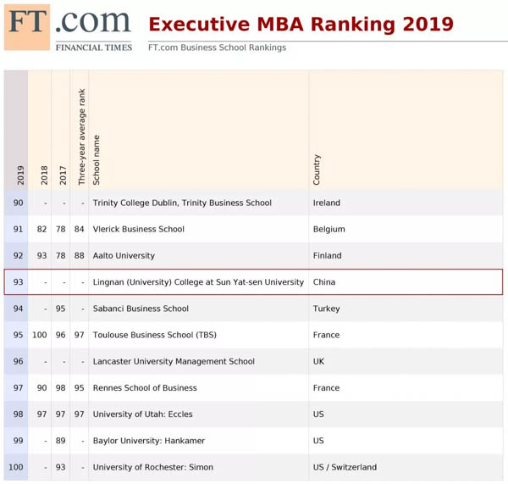Select Toulouse Business School (TBS)
Image resolution: width=508 pixels, height=484 pixels.
click(154, 335)
